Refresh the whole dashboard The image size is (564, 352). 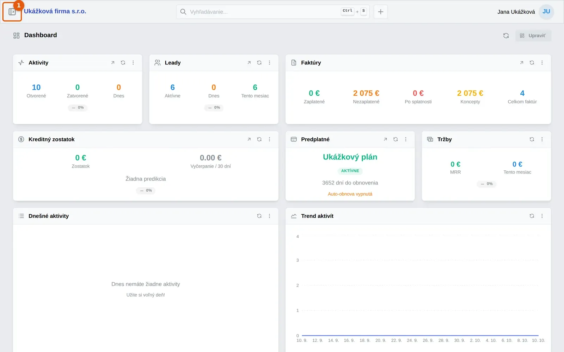tap(506, 36)
